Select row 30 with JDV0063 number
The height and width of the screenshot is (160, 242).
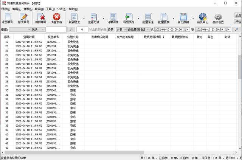(x=118, y=90)
